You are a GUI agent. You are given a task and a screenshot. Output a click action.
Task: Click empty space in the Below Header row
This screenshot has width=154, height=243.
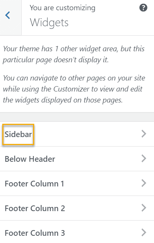click(x=98, y=159)
